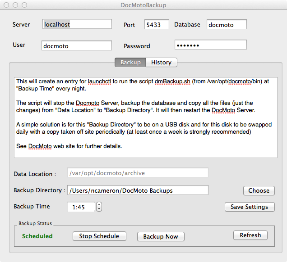The image size is (287, 262).
Task: Click dmBackup.sh in the description text
Action: click(172, 81)
